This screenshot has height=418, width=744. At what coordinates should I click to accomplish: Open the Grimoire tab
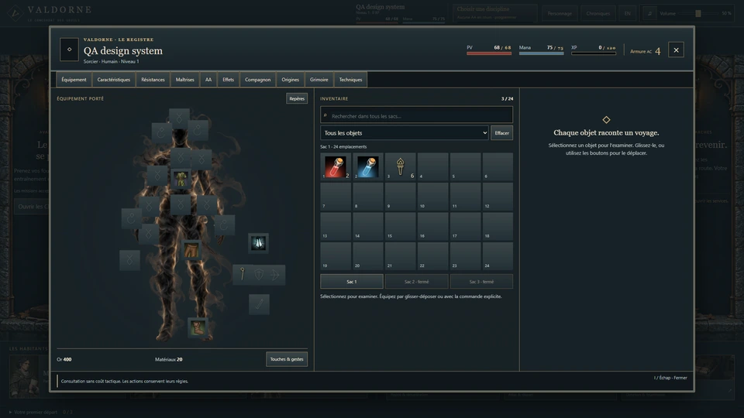(319, 80)
